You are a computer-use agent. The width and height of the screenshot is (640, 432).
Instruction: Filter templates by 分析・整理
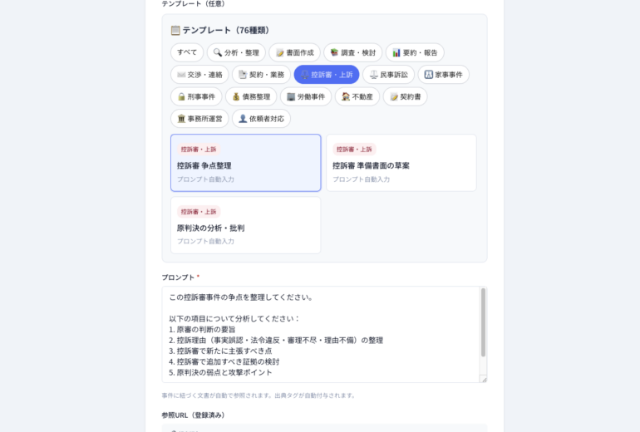tap(236, 52)
